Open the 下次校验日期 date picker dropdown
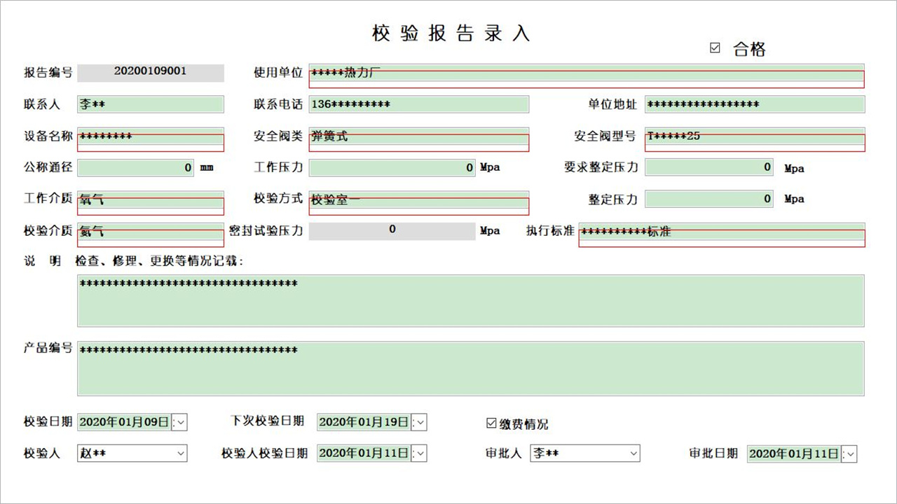This screenshot has height=504, width=897. click(x=419, y=421)
